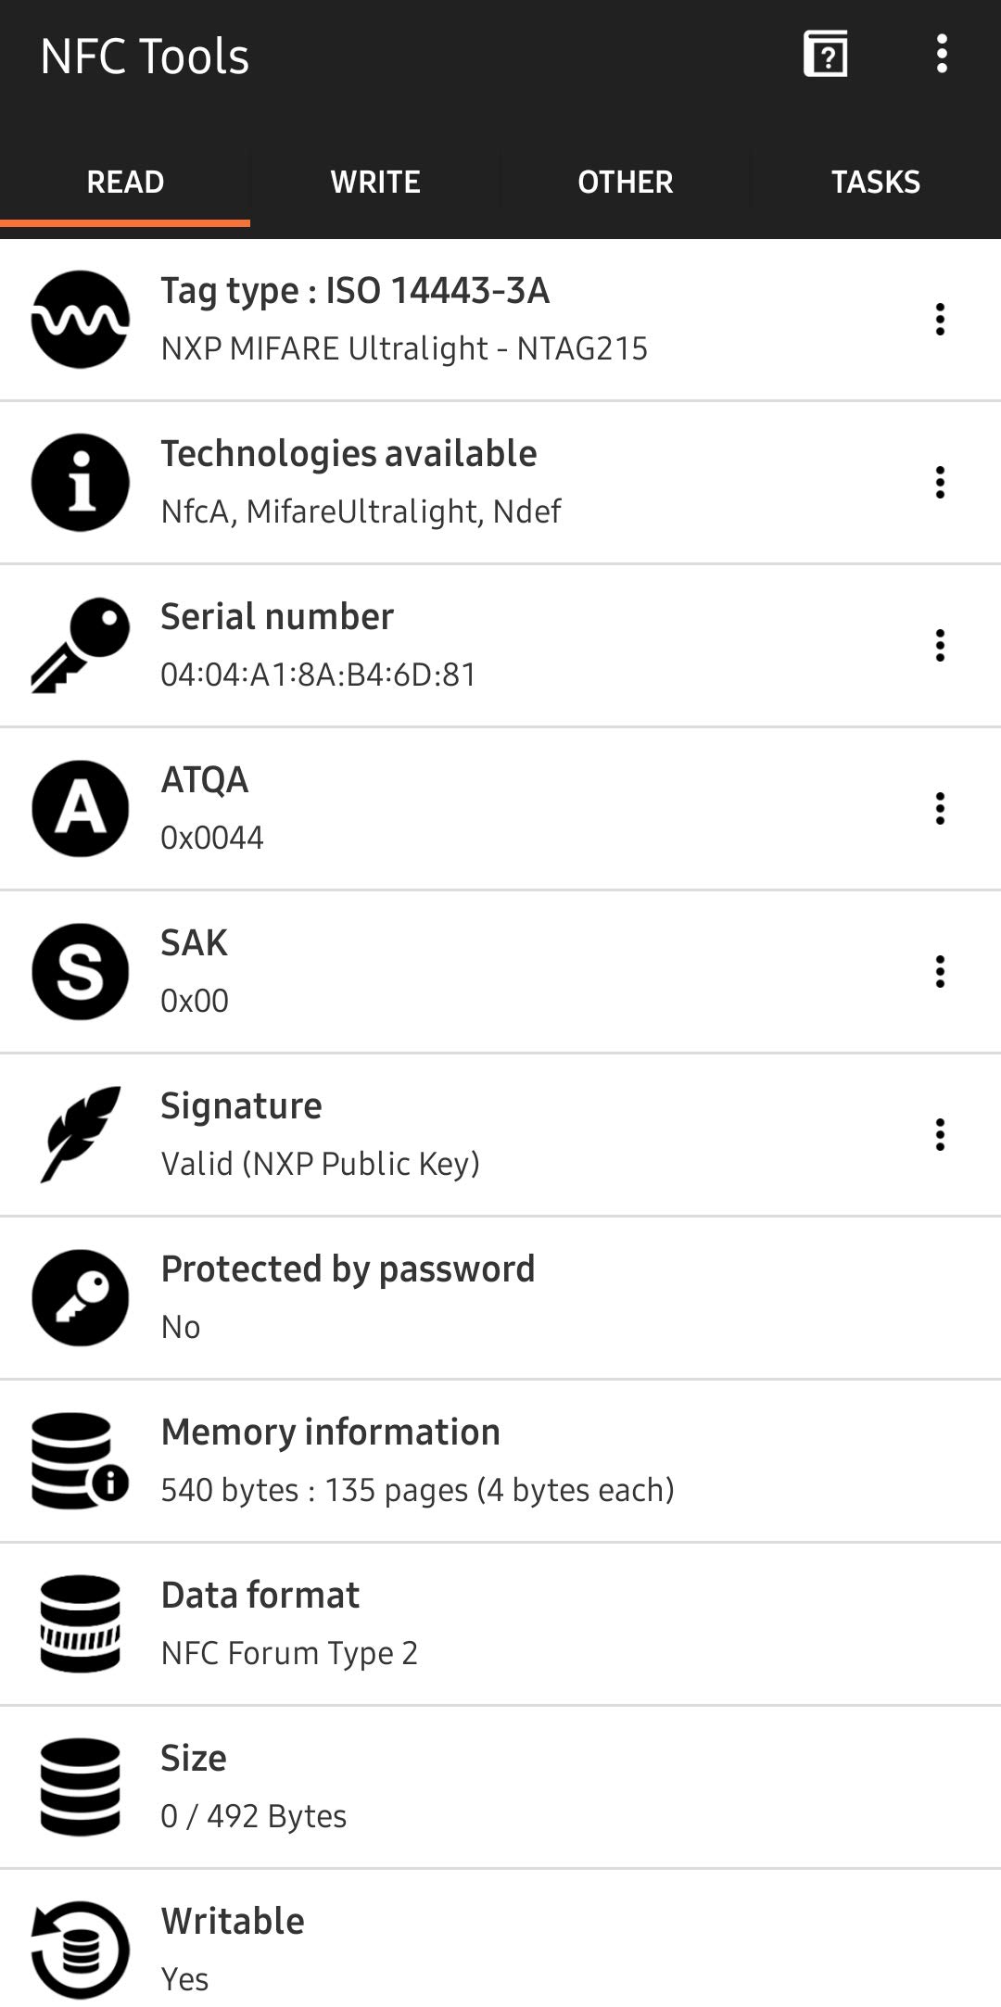Open three-dot menu beside Signature
This screenshot has height=2007, width=1001.
click(940, 1135)
